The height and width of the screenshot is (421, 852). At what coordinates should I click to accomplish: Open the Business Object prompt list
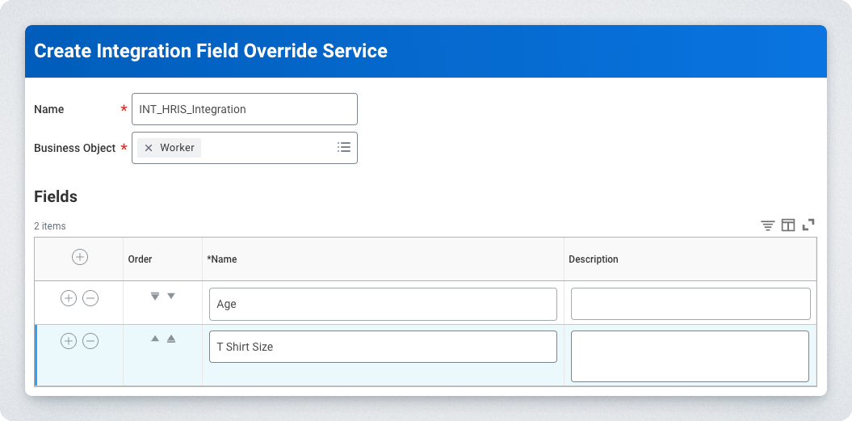point(344,147)
